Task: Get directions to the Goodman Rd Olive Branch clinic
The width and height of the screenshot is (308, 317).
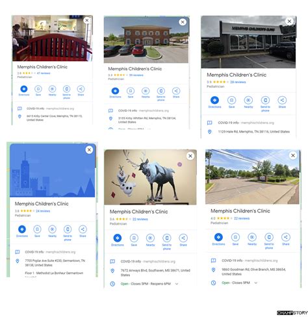Action: click(x=218, y=237)
